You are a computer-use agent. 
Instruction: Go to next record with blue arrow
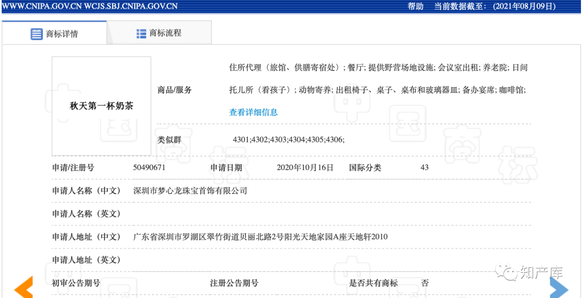[559, 287]
